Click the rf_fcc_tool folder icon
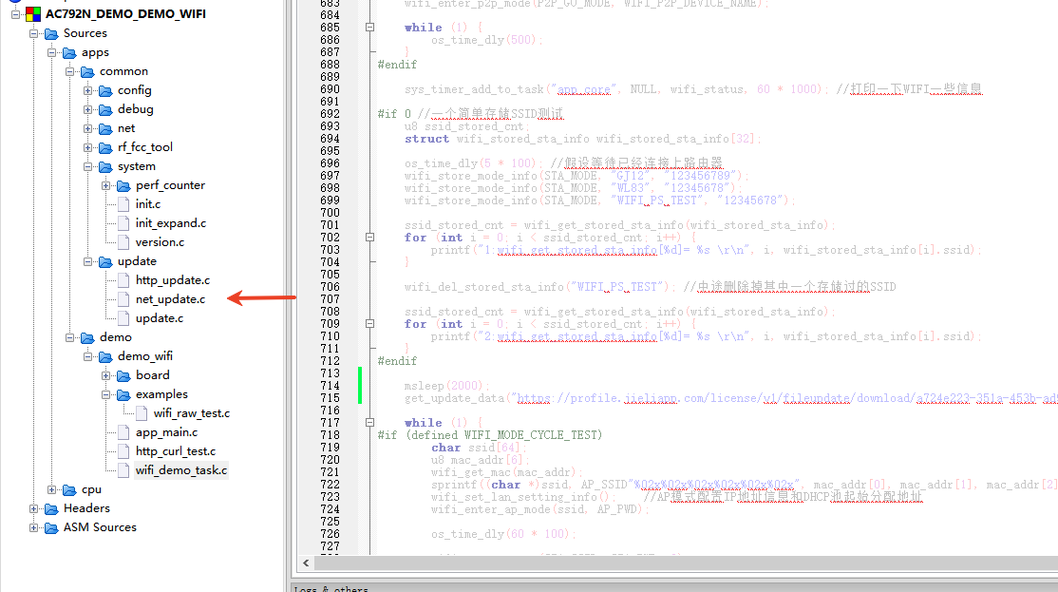Viewport: 1058px width, 592px height. 106,147
